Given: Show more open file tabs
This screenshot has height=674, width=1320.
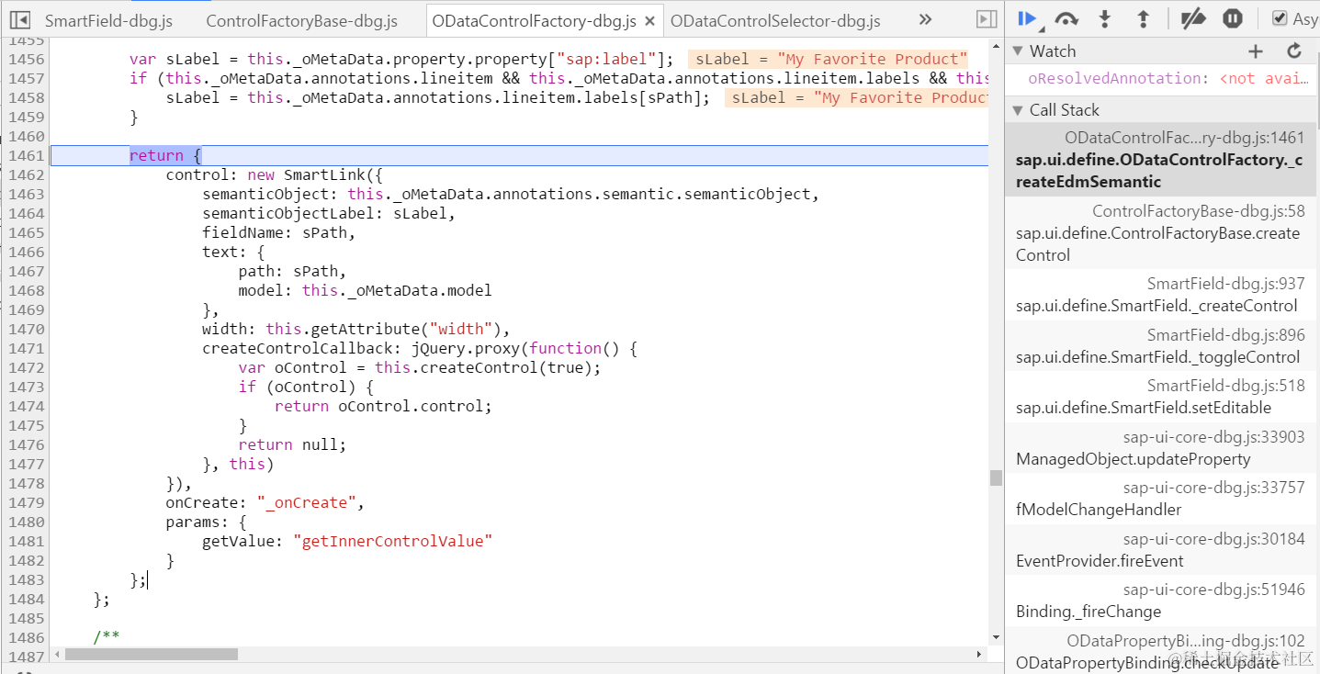Looking at the screenshot, I should [x=923, y=19].
